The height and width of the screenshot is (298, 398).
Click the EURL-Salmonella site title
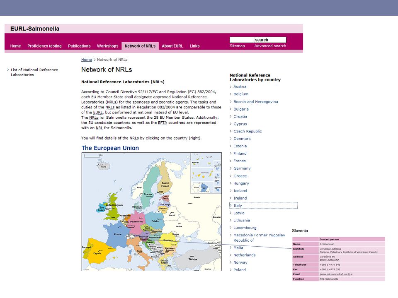[x=35, y=29]
